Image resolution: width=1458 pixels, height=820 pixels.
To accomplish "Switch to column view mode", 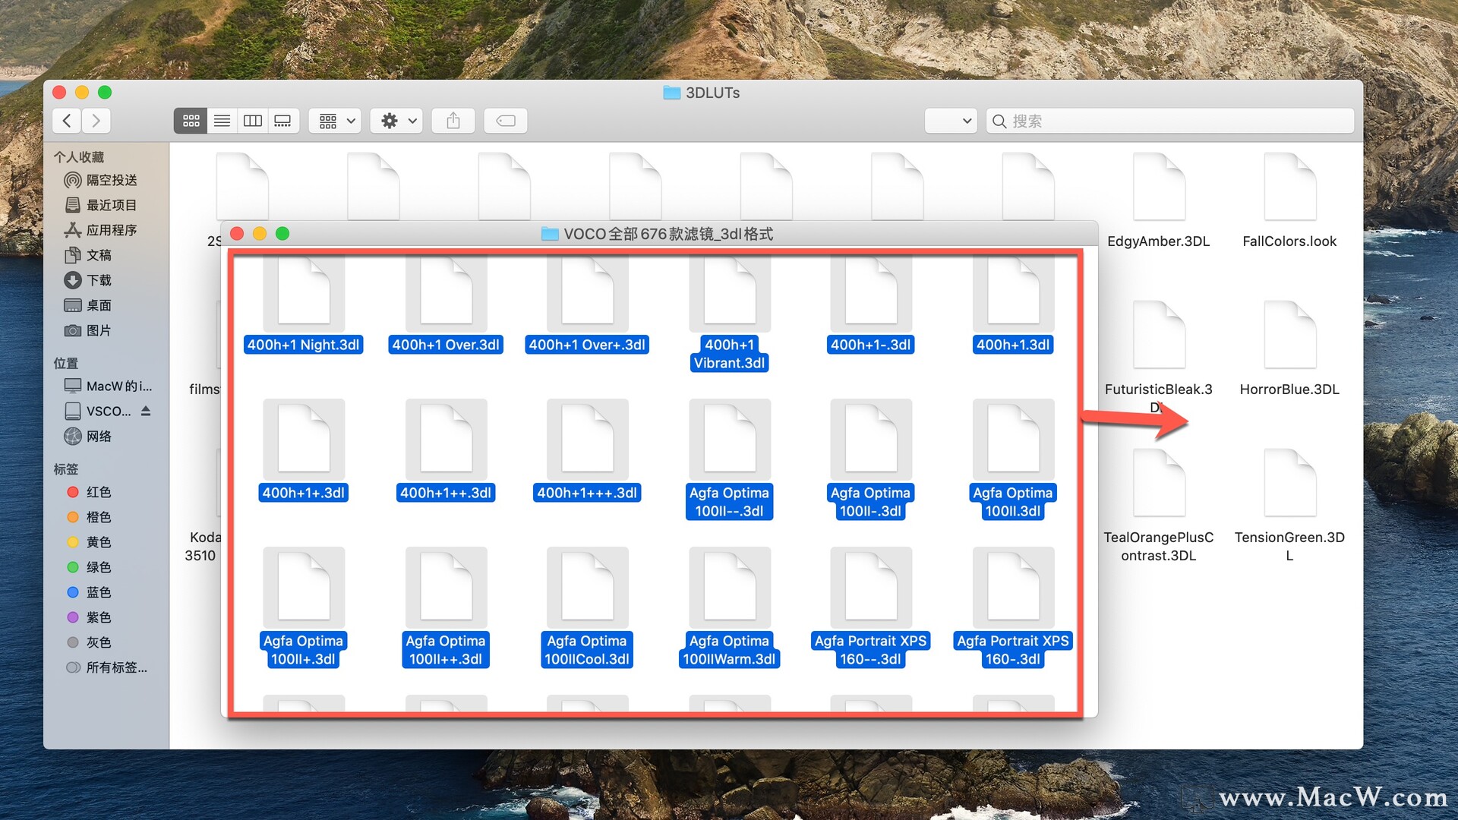I will (252, 121).
